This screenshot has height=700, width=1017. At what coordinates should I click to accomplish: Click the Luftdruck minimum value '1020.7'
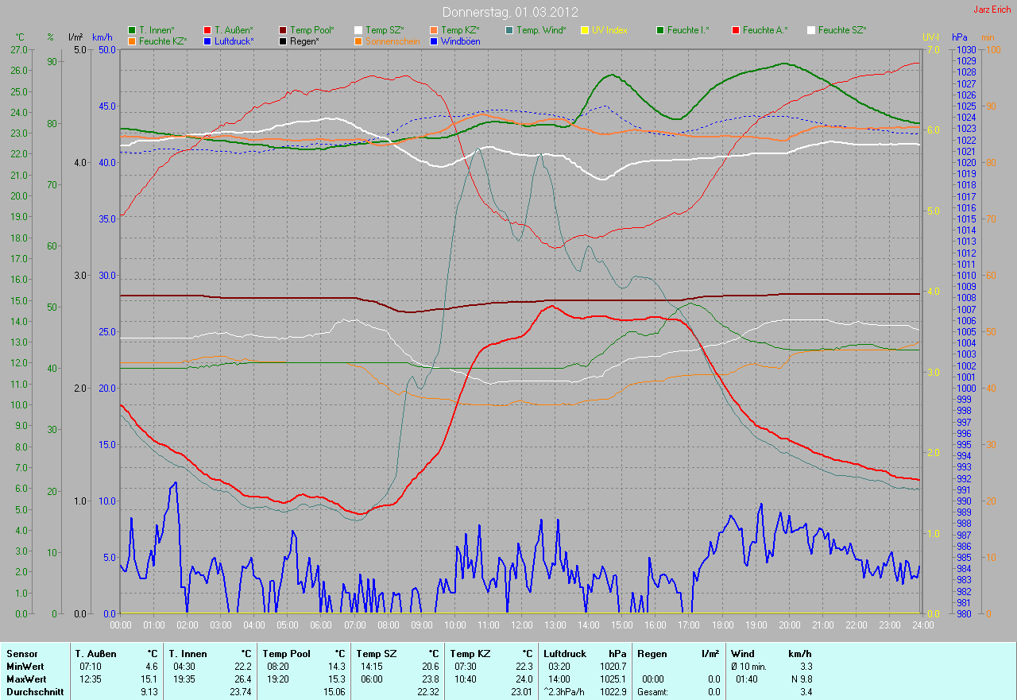click(x=613, y=667)
